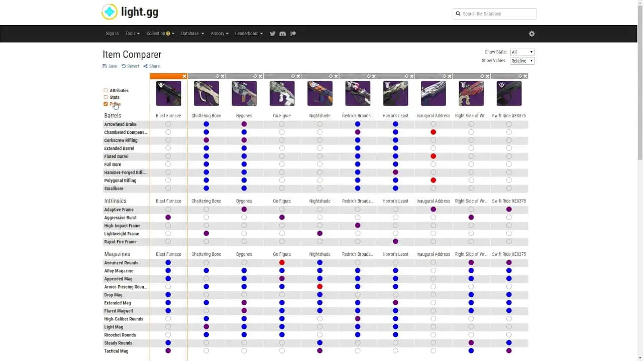The width and height of the screenshot is (643, 361).
Task: Click the Magazines section heading
Action: click(x=117, y=254)
